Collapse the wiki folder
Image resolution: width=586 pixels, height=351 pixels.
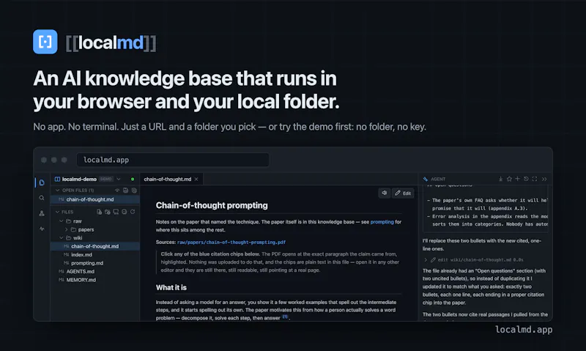[62, 237]
